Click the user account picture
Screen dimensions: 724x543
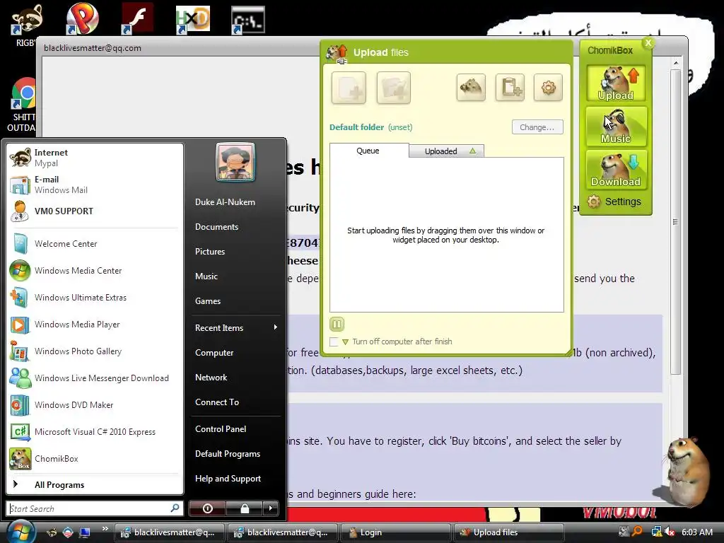[235, 162]
